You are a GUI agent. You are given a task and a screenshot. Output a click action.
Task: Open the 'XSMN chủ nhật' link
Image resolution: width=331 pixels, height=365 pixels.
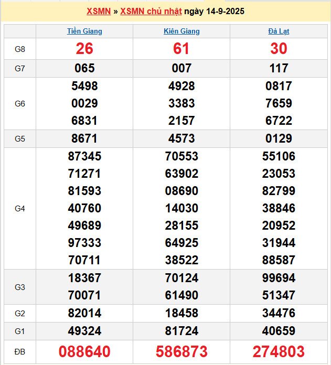(151, 11)
